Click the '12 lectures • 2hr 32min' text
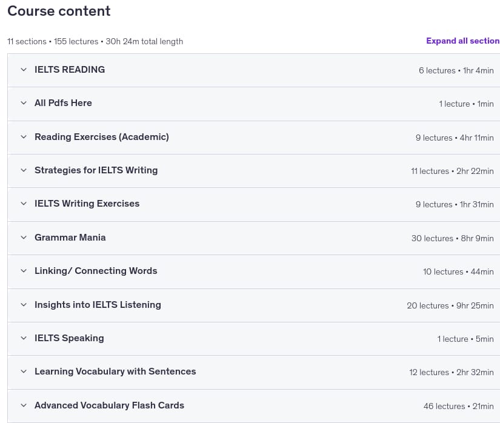Image resolution: width=500 pixels, height=423 pixels. point(452,372)
